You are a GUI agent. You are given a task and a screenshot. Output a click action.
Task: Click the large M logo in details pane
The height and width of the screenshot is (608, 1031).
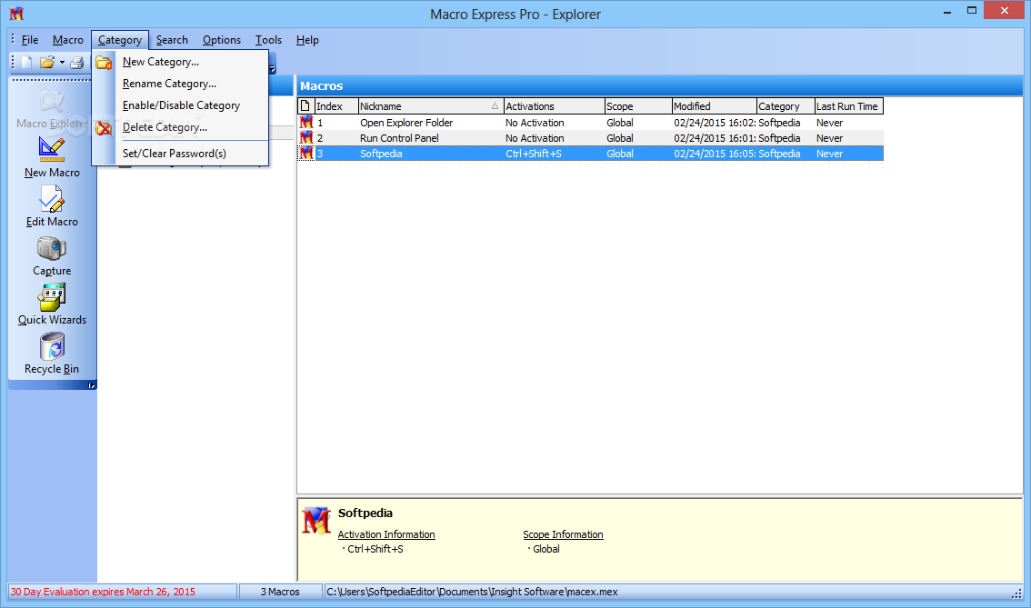coord(316,522)
